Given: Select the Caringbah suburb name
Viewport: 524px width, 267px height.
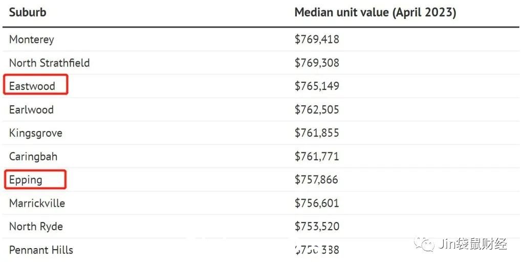Looking at the screenshot, I should point(33,157).
